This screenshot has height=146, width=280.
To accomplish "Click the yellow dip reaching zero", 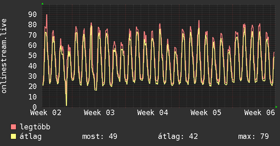I will click(66, 105).
